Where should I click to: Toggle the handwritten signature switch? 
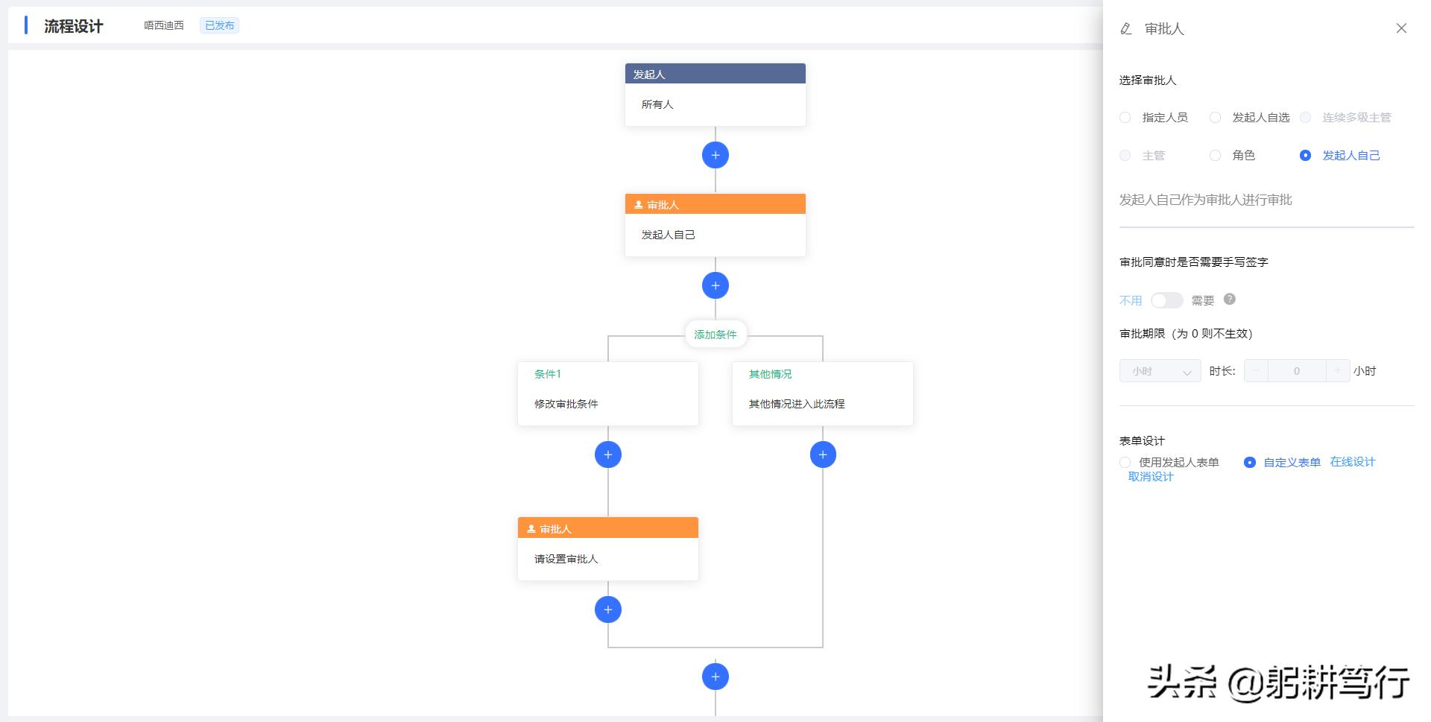click(x=1166, y=300)
